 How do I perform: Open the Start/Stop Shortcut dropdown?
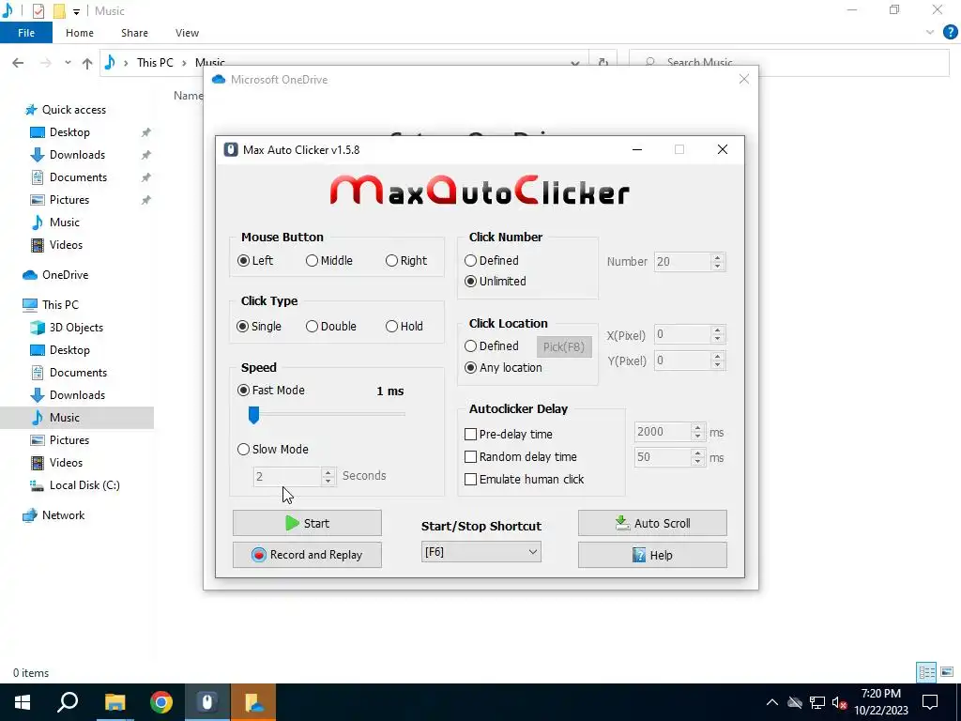click(481, 552)
